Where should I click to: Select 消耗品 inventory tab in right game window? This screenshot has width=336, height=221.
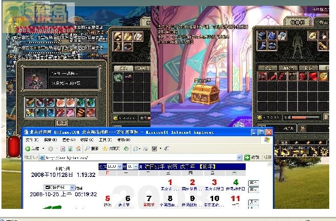tap(288, 68)
